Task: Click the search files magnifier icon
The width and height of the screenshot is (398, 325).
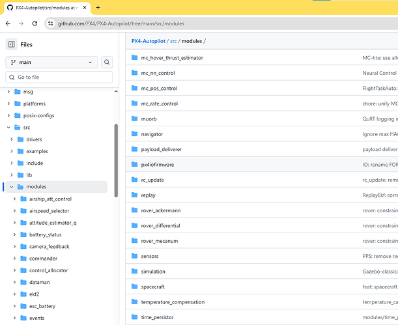Action: tap(107, 63)
